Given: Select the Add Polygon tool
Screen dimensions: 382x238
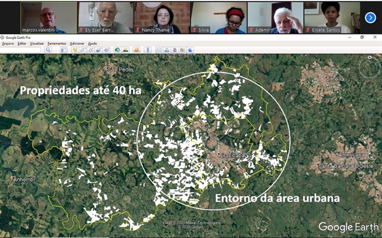Looking at the screenshot, I should [83, 50].
